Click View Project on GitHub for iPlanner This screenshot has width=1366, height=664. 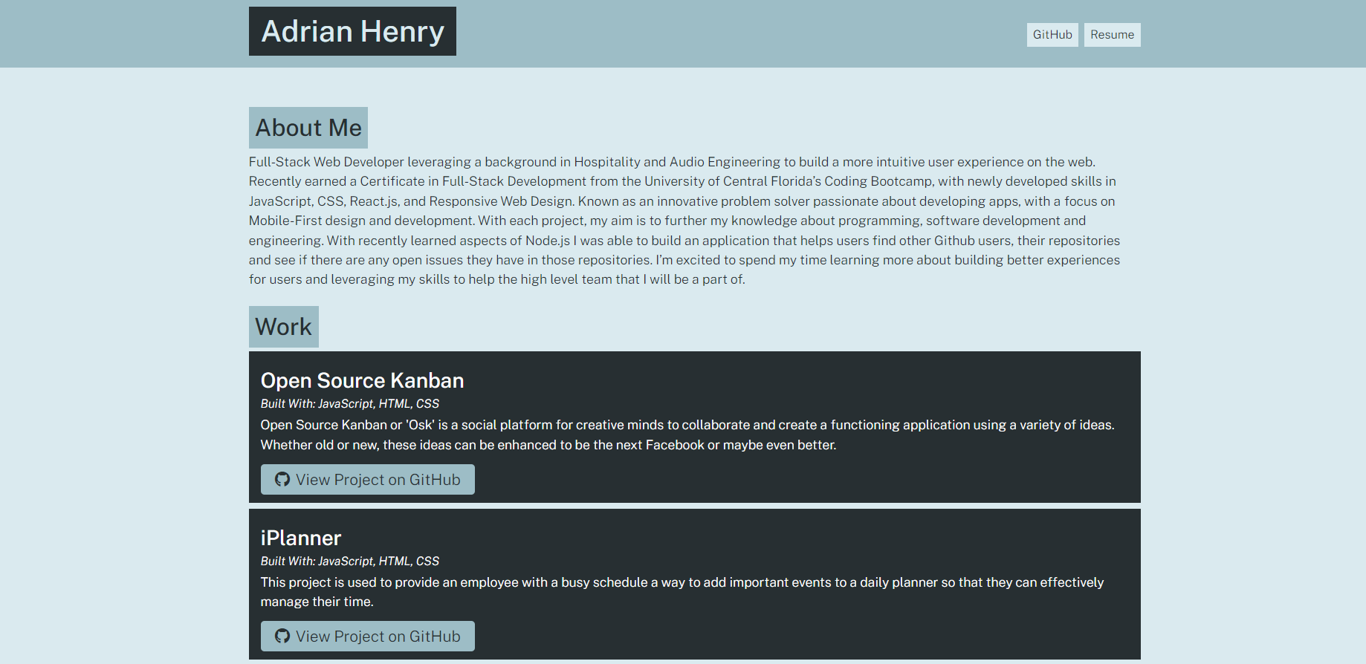click(367, 636)
